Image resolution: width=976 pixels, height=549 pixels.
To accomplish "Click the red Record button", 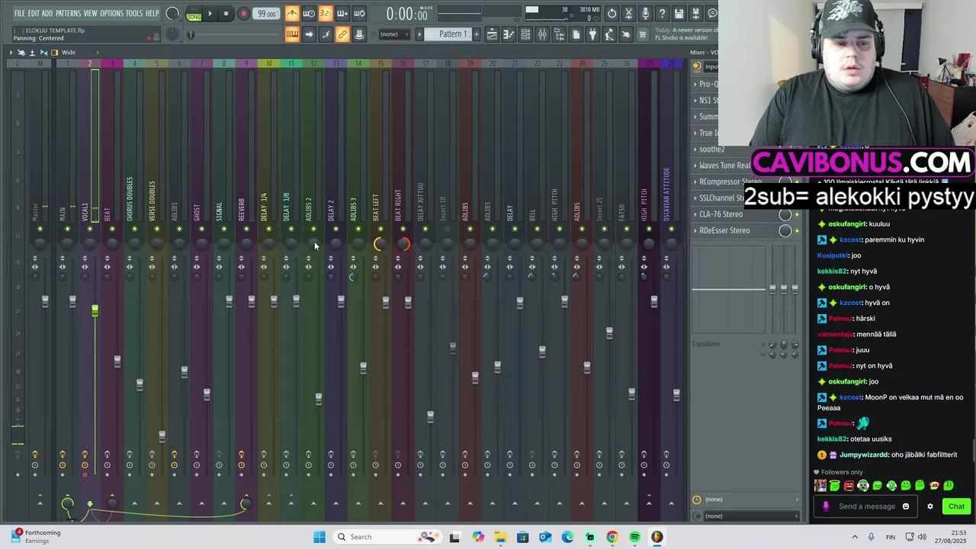I will (243, 14).
